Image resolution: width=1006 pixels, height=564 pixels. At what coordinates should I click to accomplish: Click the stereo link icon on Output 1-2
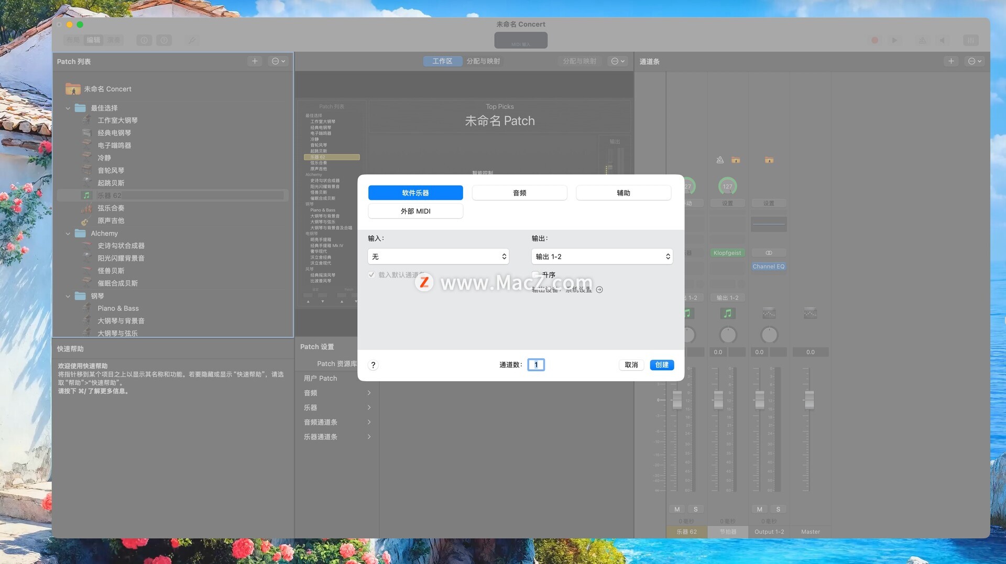(769, 253)
